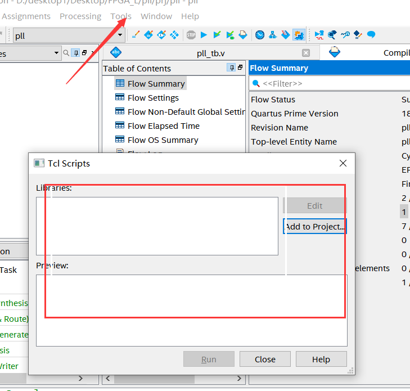Click the Task column header

click(8, 270)
